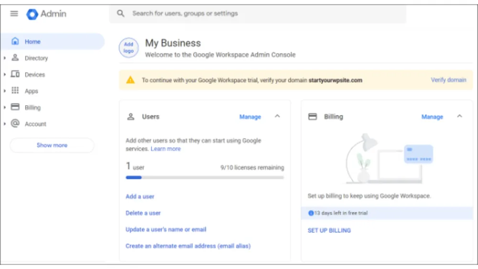Click Manage on the Billing card
The height and width of the screenshot is (269, 478).
tap(432, 117)
